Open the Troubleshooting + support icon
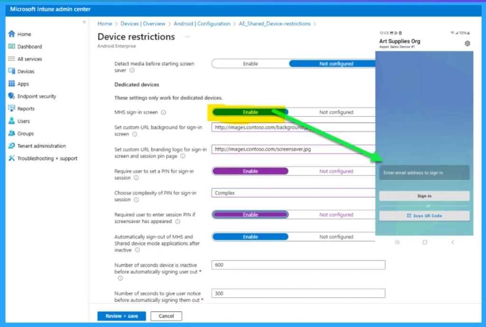486x327 pixels. 12,158
